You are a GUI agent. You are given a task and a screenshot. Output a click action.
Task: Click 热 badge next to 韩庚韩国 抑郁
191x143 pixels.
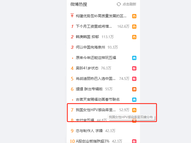134,37
